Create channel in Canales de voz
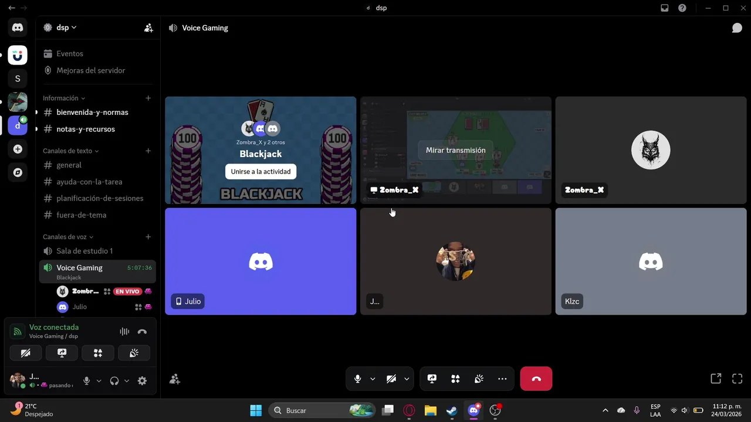Image resolution: width=751 pixels, height=422 pixels. (x=148, y=237)
